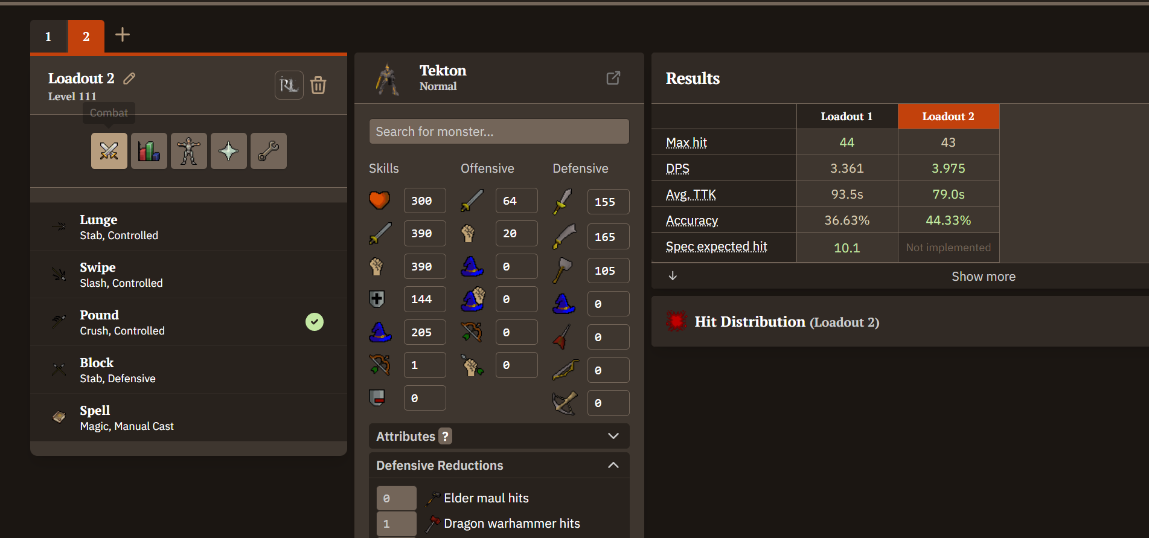Image resolution: width=1149 pixels, height=538 pixels.
Task: Switch to loadout tab 1
Action: 49,36
